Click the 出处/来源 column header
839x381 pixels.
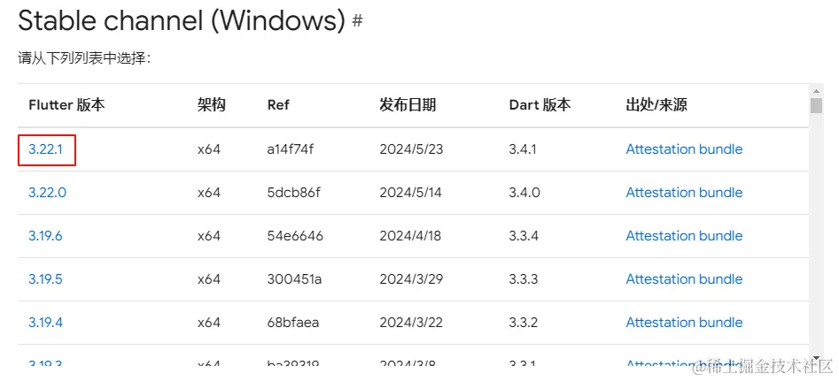(656, 105)
